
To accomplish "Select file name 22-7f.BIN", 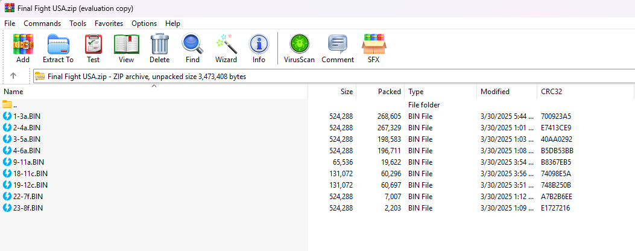I will pos(28,197).
